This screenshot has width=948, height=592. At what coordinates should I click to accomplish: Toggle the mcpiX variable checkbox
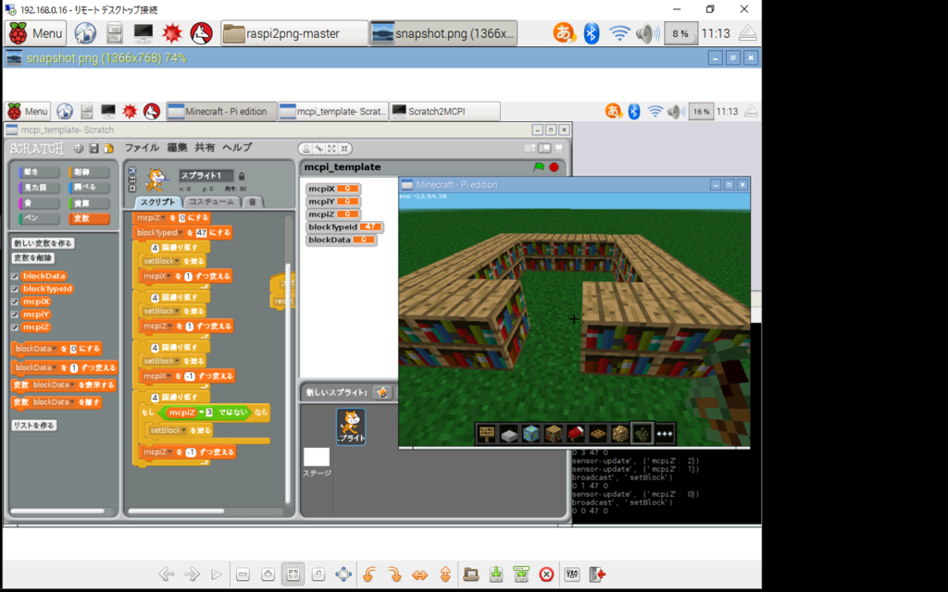pos(15,302)
